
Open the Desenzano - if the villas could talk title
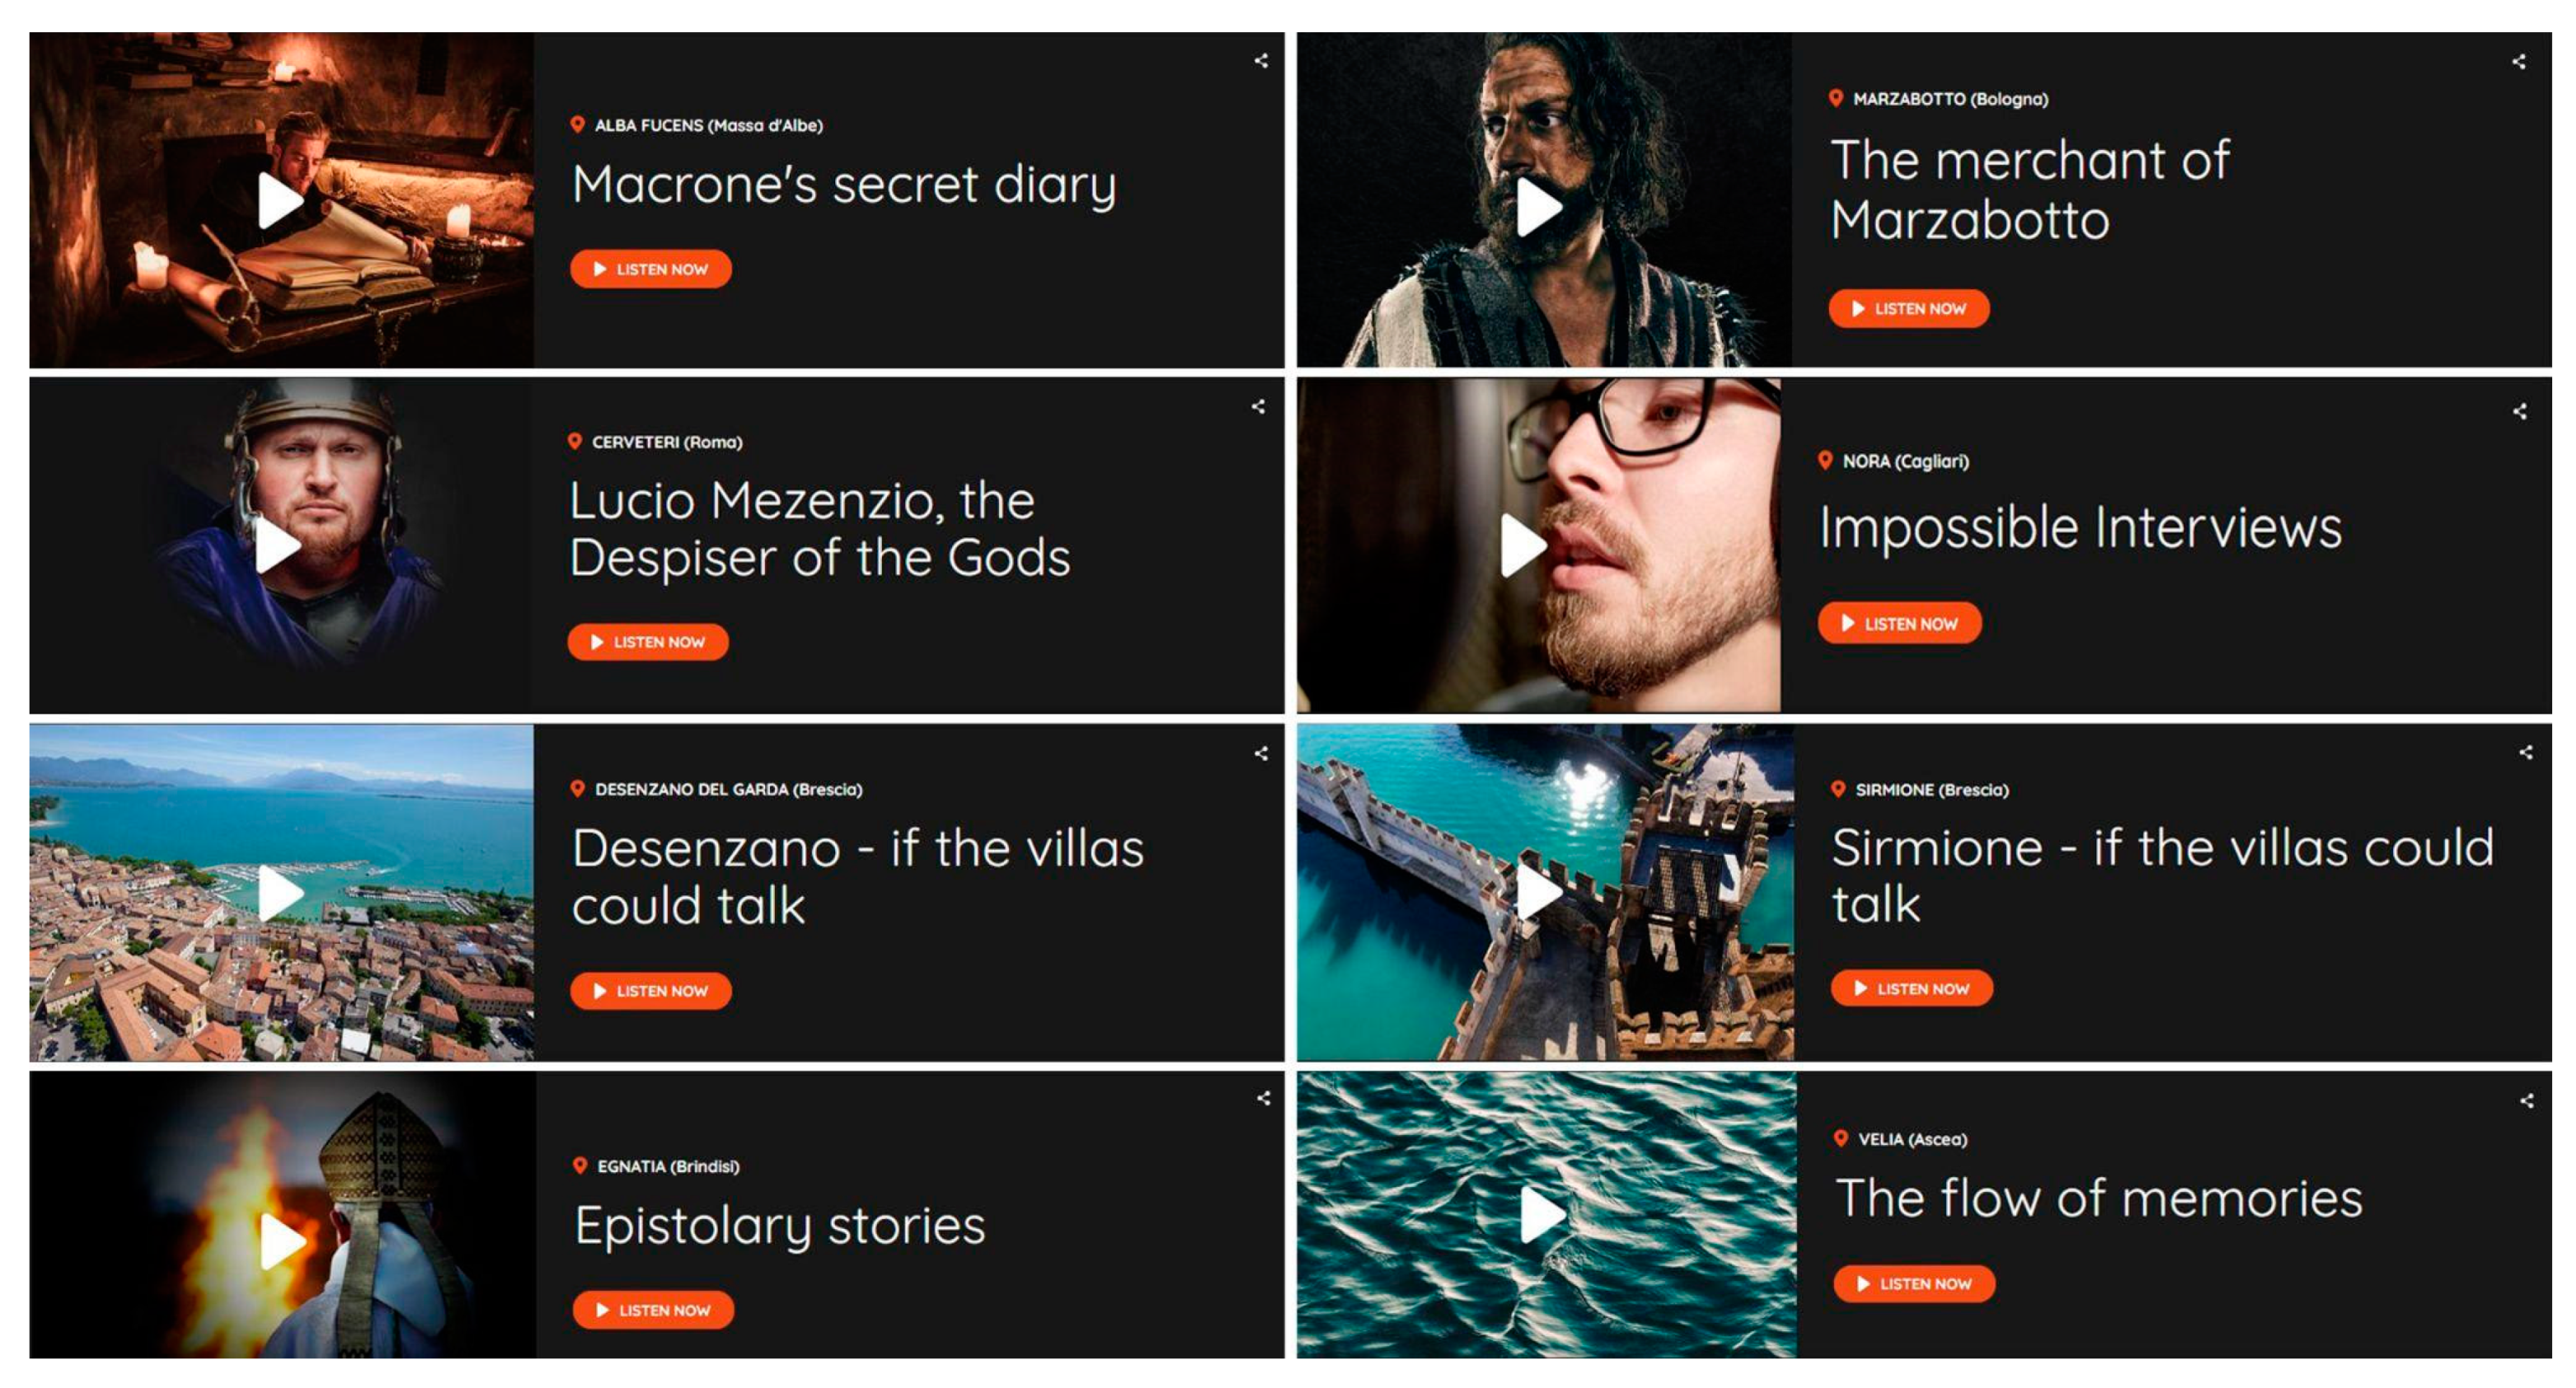(x=857, y=877)
